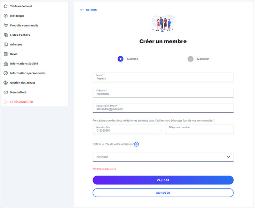The image size is (254, 208).
Task: Open the Acheteur role dropdown
Action: pyautogui.click(x=163, y=157)
